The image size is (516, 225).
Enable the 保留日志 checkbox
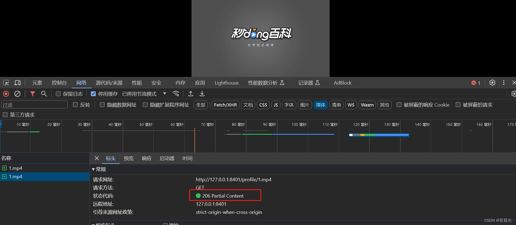click(x=58, y=94)
